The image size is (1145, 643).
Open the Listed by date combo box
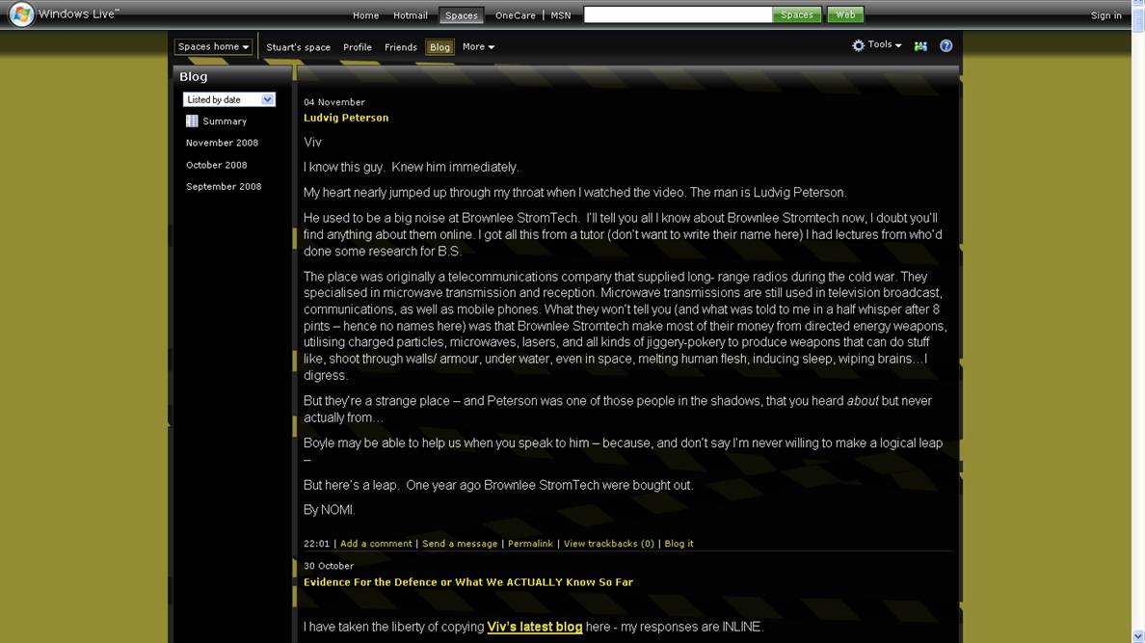(x=228, y=99)
